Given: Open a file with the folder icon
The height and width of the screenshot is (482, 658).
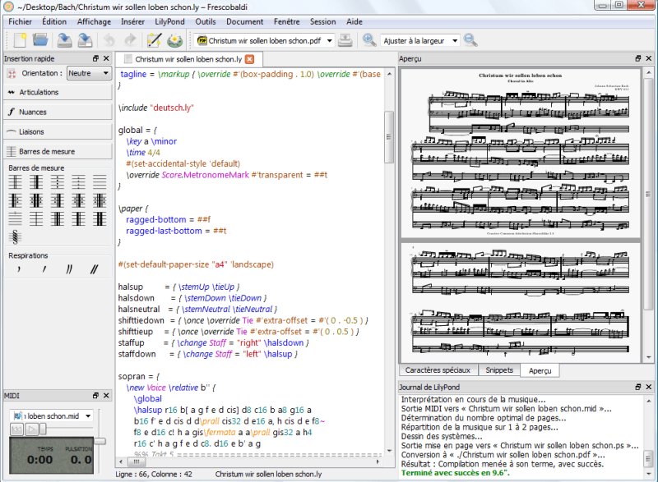Looking at the screenshot, I should tap(40, 40).
